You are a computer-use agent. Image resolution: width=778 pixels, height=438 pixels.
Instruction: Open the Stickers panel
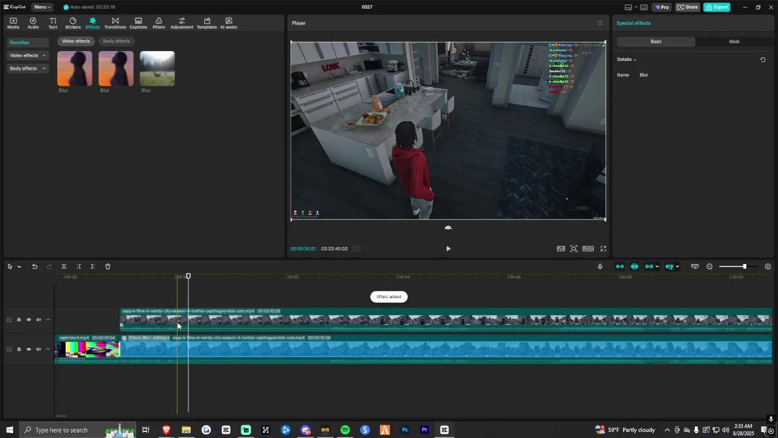coord(73,23)
